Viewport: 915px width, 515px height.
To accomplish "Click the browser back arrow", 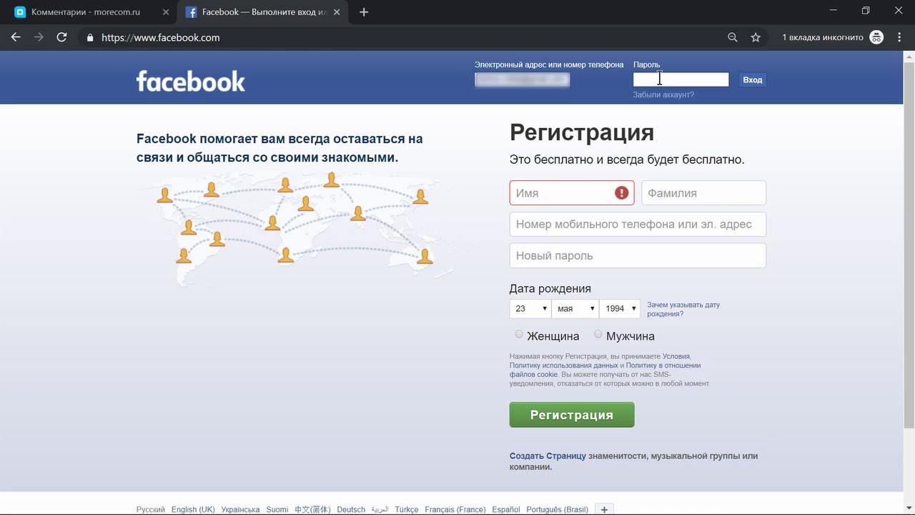I will (16, 37).
